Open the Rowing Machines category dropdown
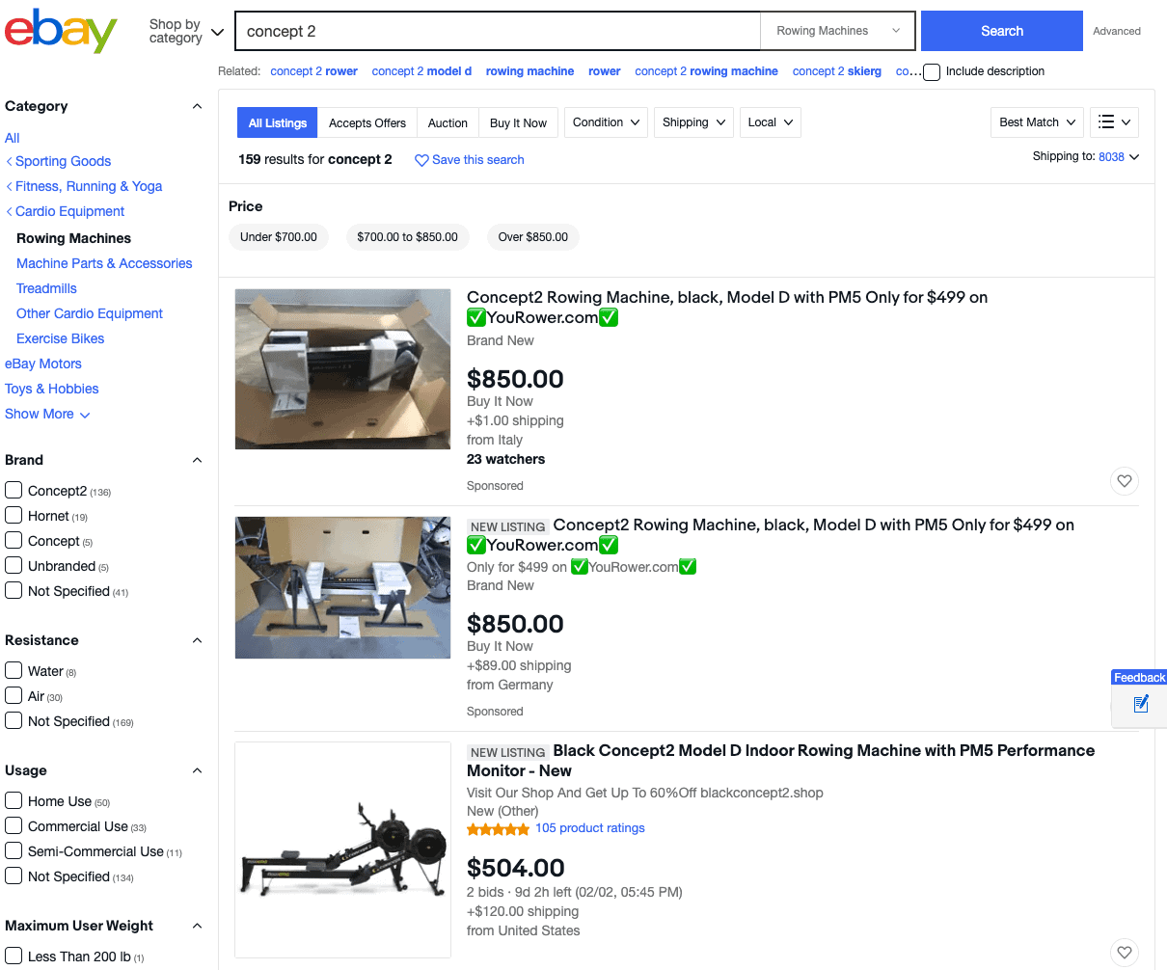1167x970 pixels. coord(837,30)
